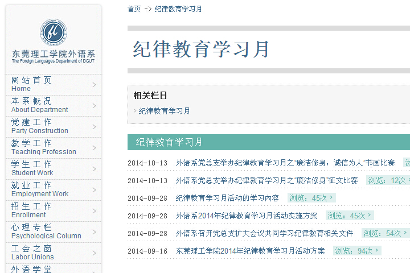Open the 本系概况 About Department menu
This screenshot has height=273, width=410.
[39, 105]
